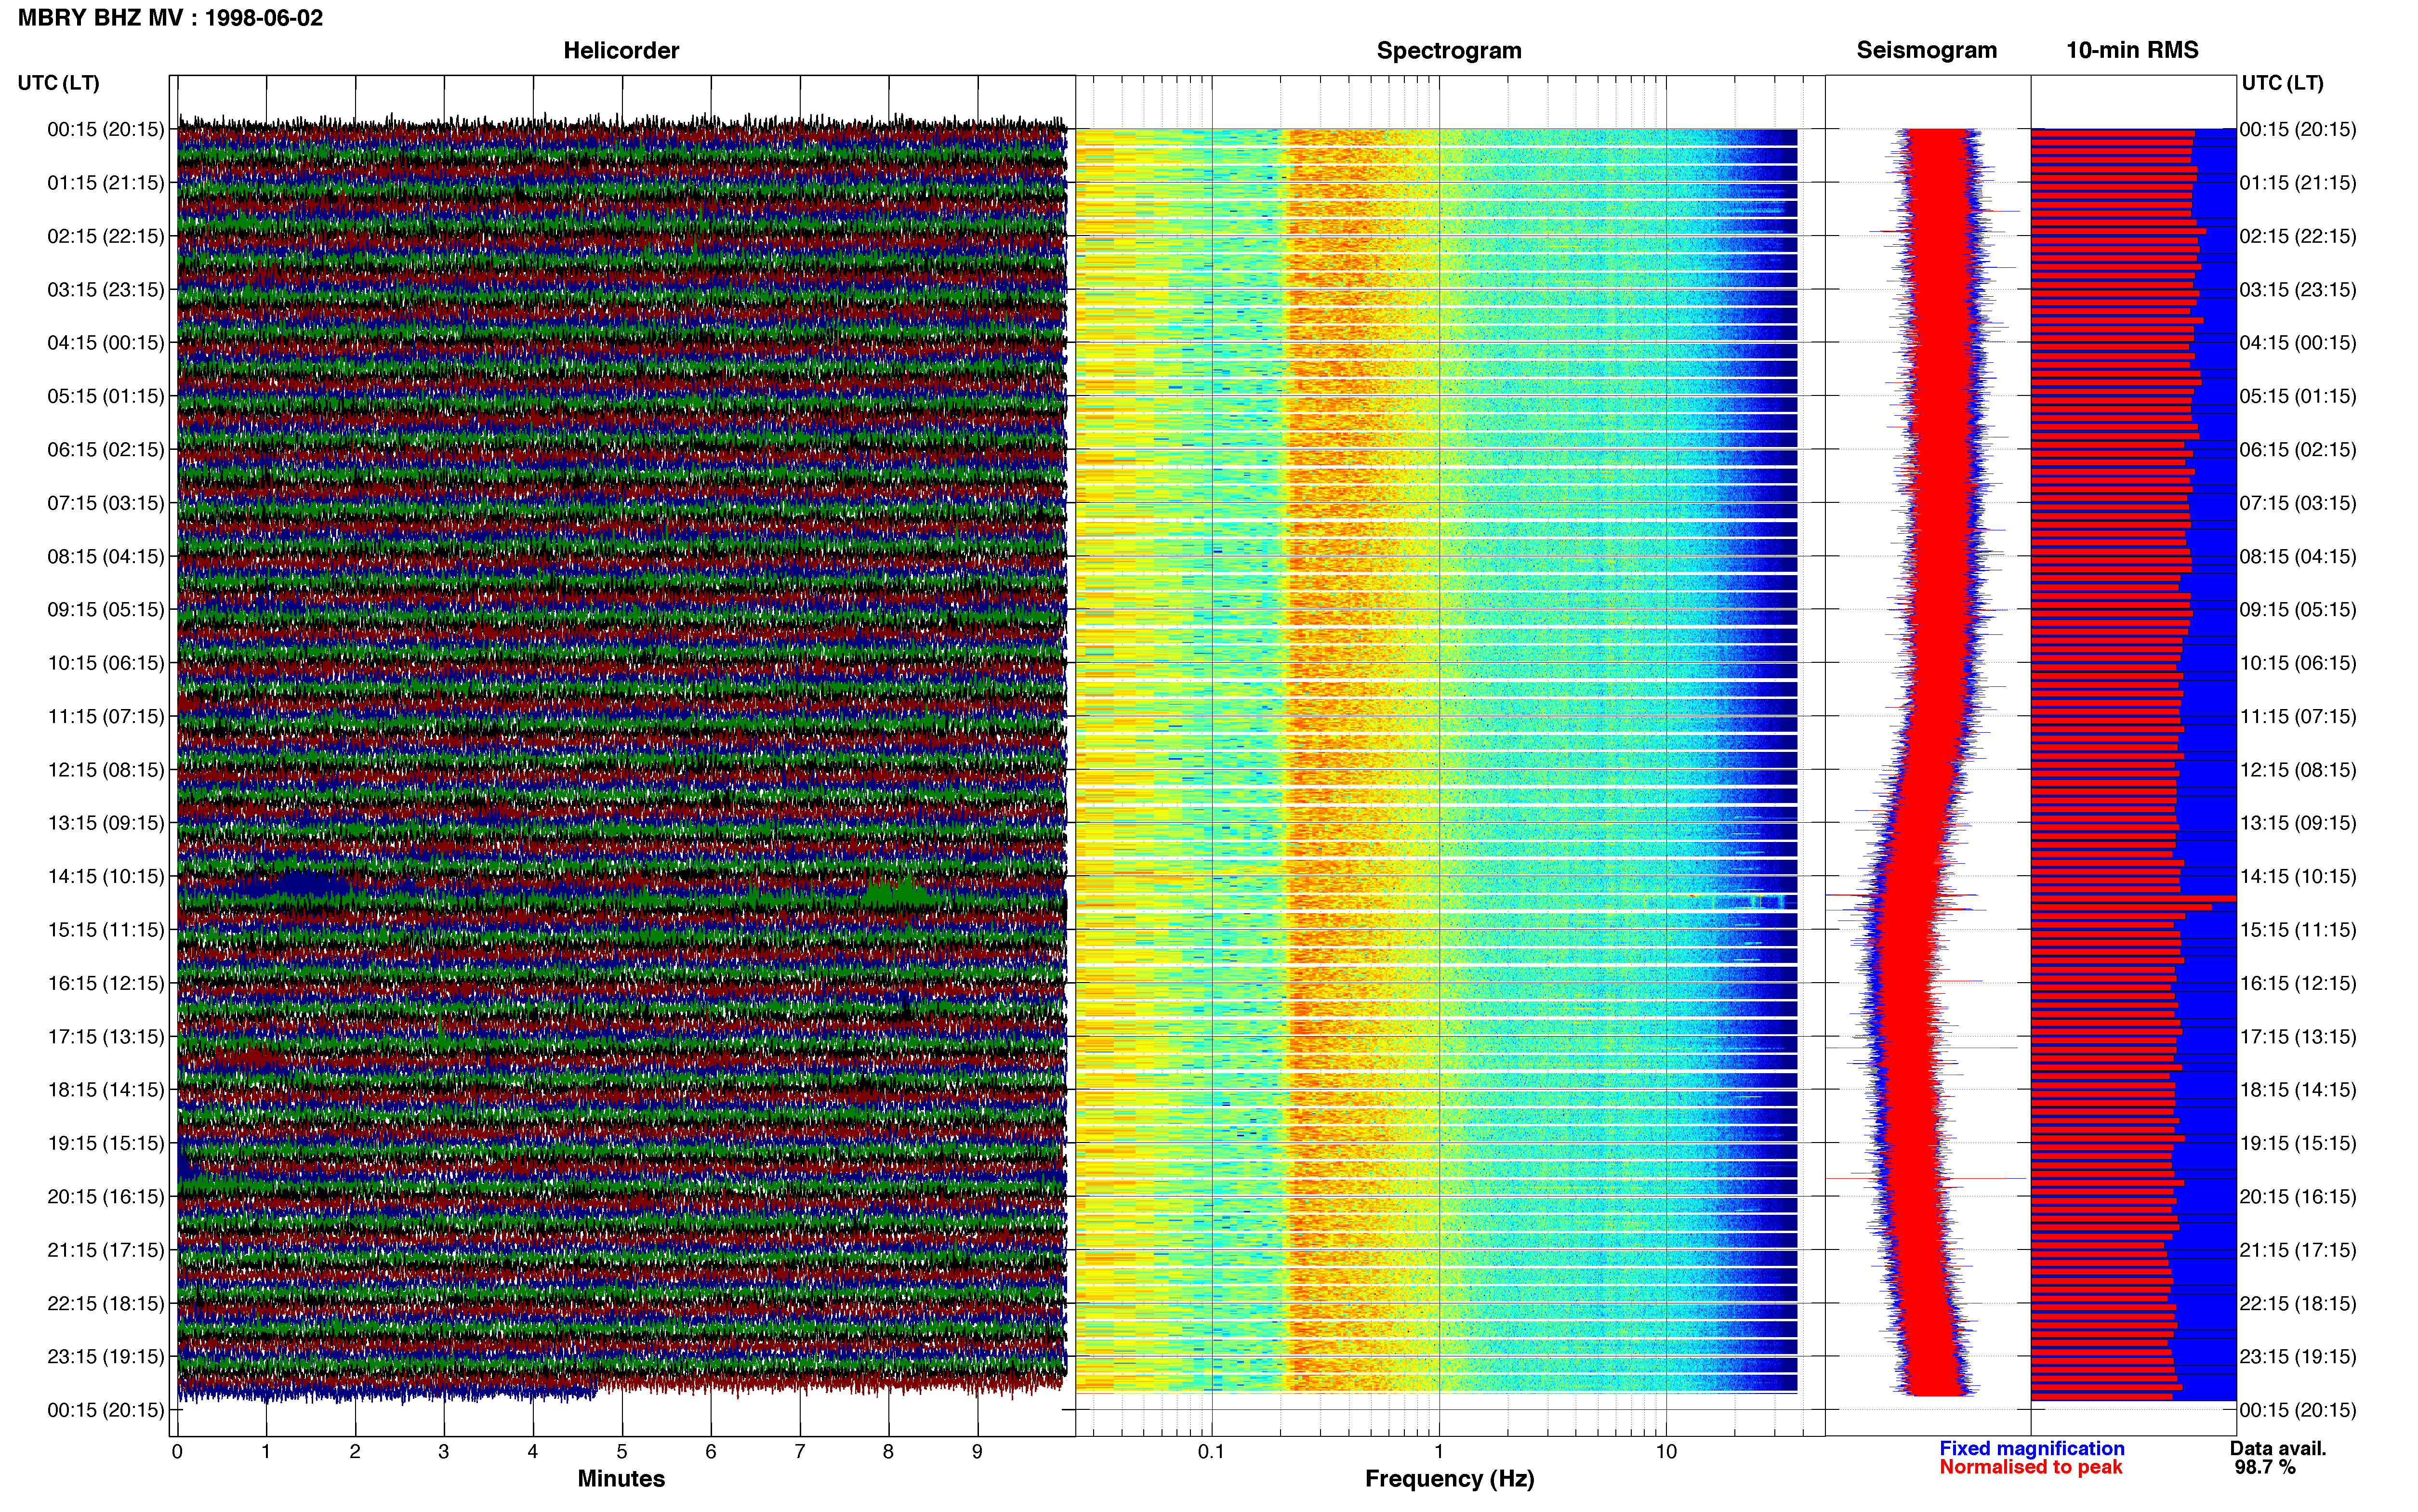Viewport: 2418px width, 1512px height.
Task: Click the '4' tick on the Minutes axis
Action: click(533, 1451)
